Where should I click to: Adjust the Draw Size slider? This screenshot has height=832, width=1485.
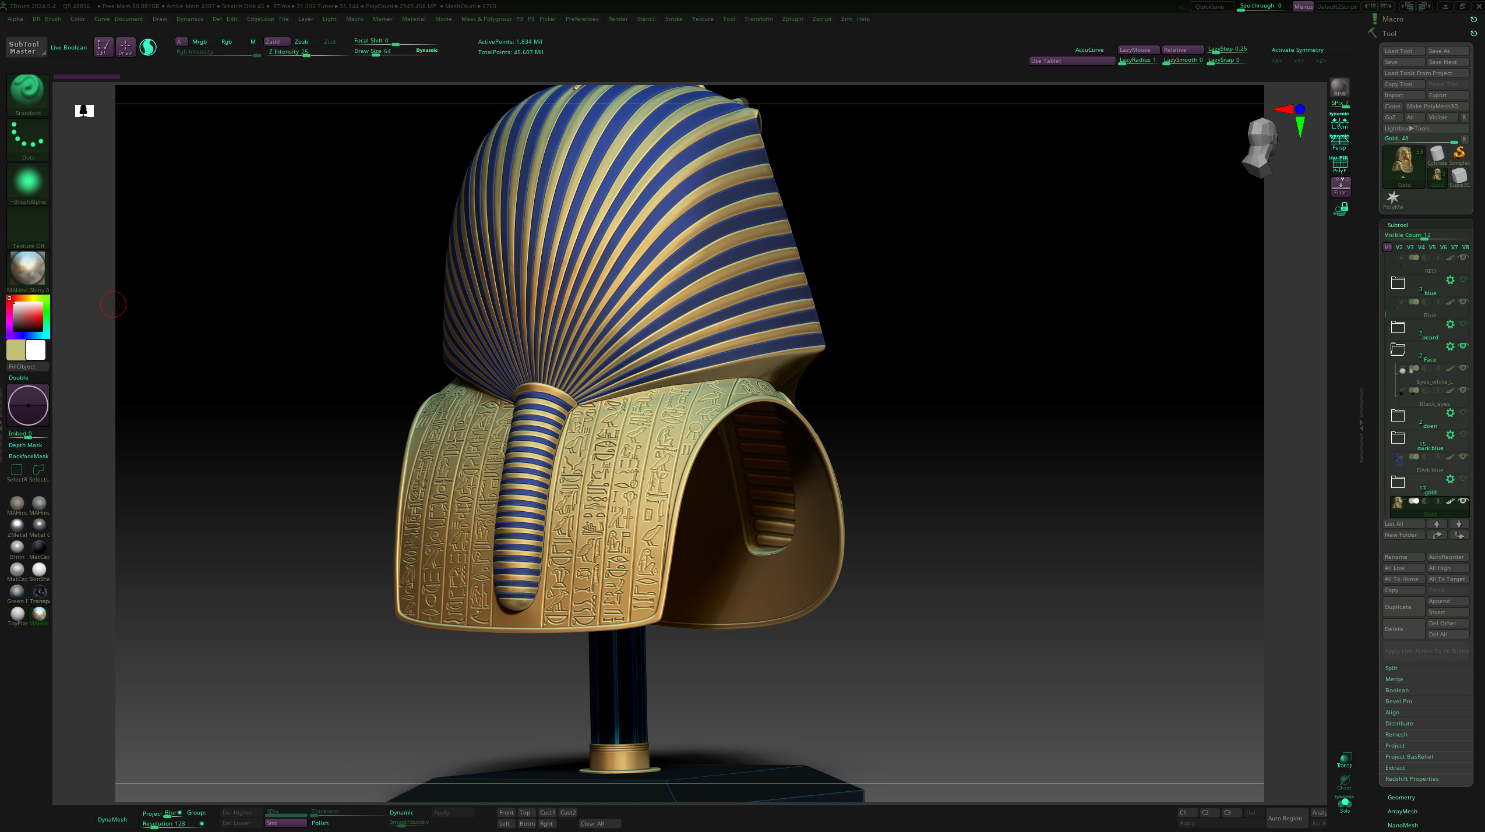[396, 52]
